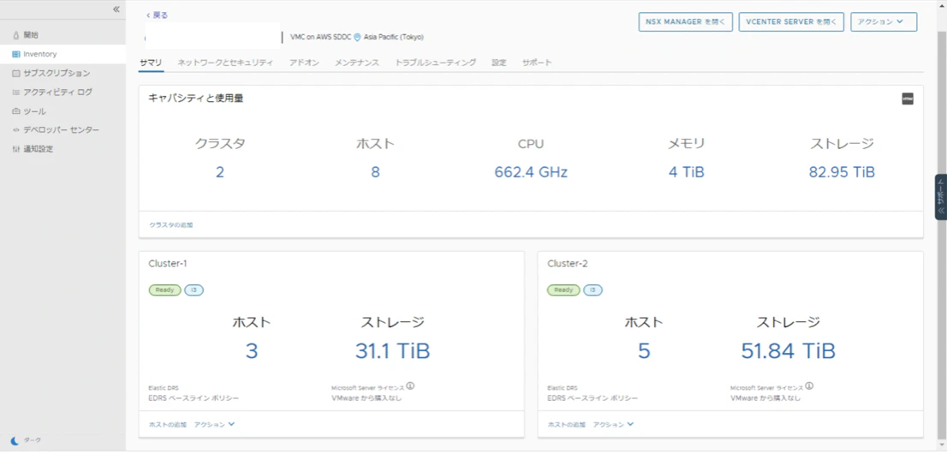Open アクション dropdown in Cluster-2

point(613,424)
